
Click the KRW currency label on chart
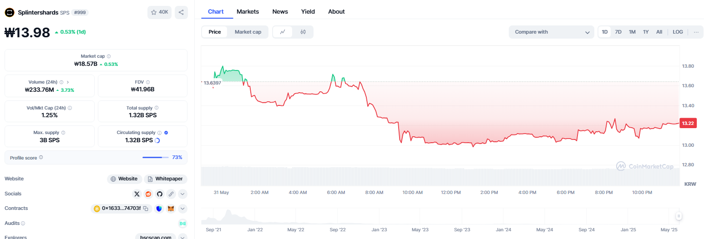coord(690,184)
